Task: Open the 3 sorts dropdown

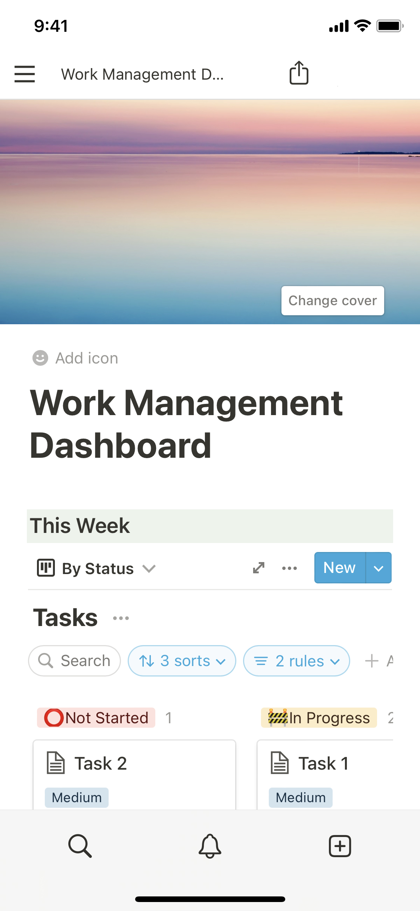Action: pos(182,661)
